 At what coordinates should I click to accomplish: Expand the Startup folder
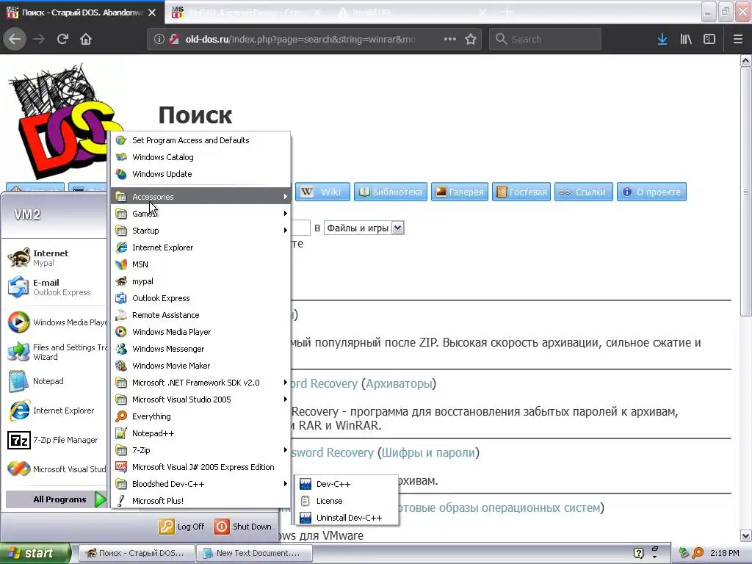(200, 230)
